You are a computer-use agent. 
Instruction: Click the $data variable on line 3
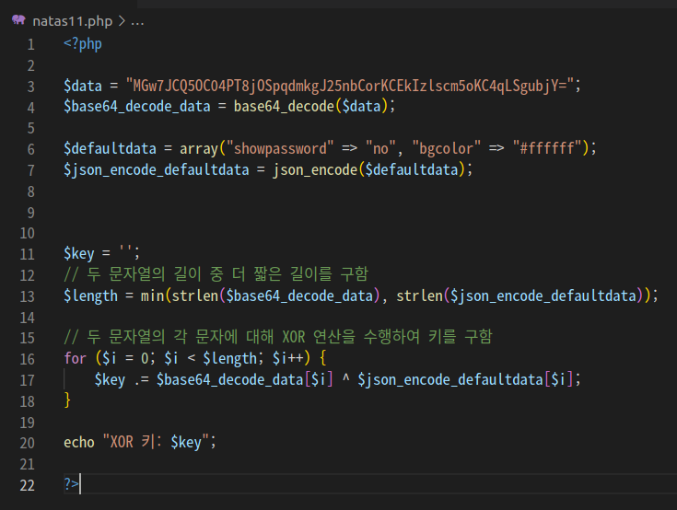click(x=83, y=86)
